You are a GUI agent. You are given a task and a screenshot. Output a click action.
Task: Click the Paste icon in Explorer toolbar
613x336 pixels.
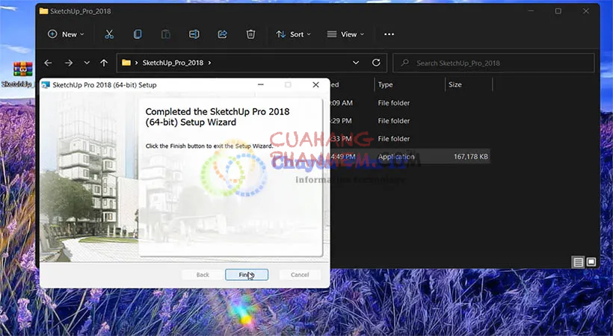tap(166, 34)
